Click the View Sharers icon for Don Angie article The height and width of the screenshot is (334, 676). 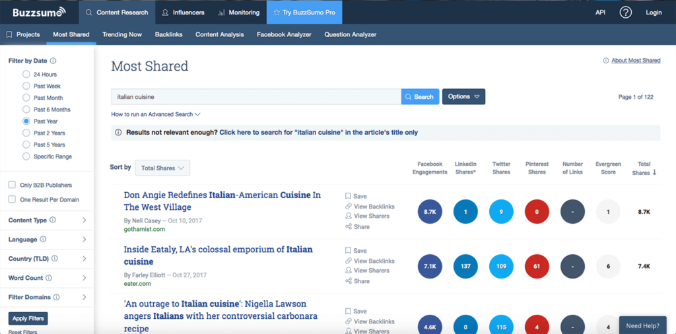[x=349, y=216]
